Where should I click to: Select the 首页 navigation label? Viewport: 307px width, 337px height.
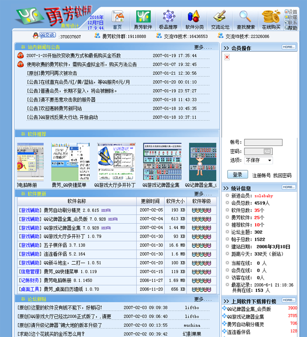118,27
